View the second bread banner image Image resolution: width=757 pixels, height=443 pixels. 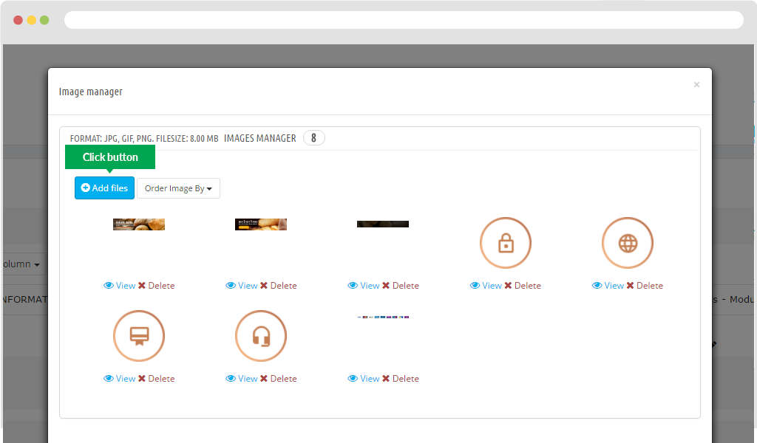242,286
